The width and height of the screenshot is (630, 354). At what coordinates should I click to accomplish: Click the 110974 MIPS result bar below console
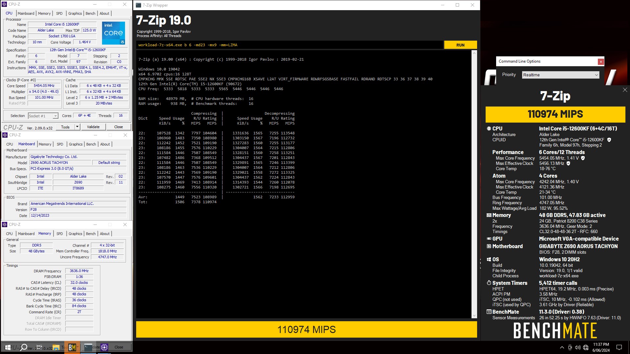click(x=306, y=329)
